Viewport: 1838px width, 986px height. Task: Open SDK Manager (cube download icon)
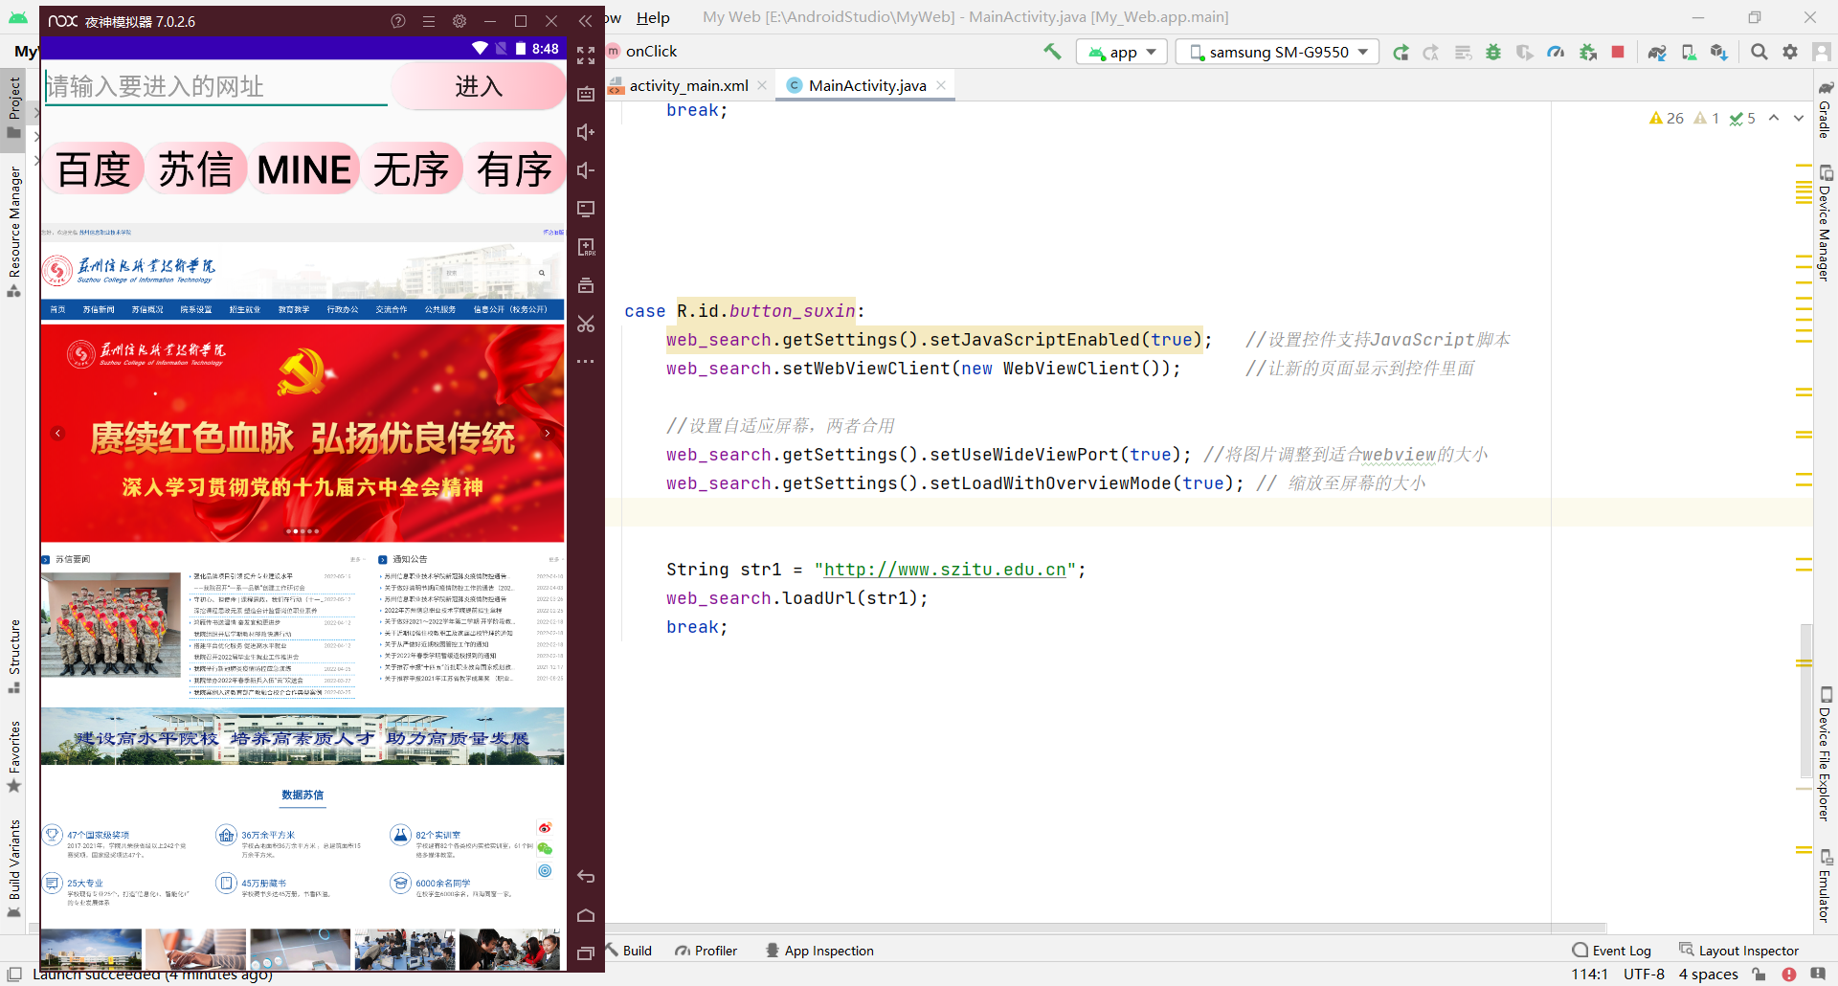[x=1719, y=52]
